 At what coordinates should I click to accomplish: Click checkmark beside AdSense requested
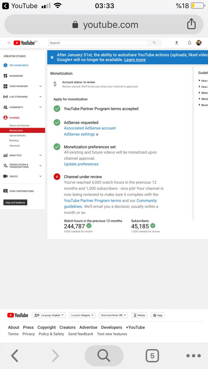57,122
